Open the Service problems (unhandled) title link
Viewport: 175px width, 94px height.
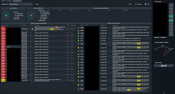[x=39, y=23]
